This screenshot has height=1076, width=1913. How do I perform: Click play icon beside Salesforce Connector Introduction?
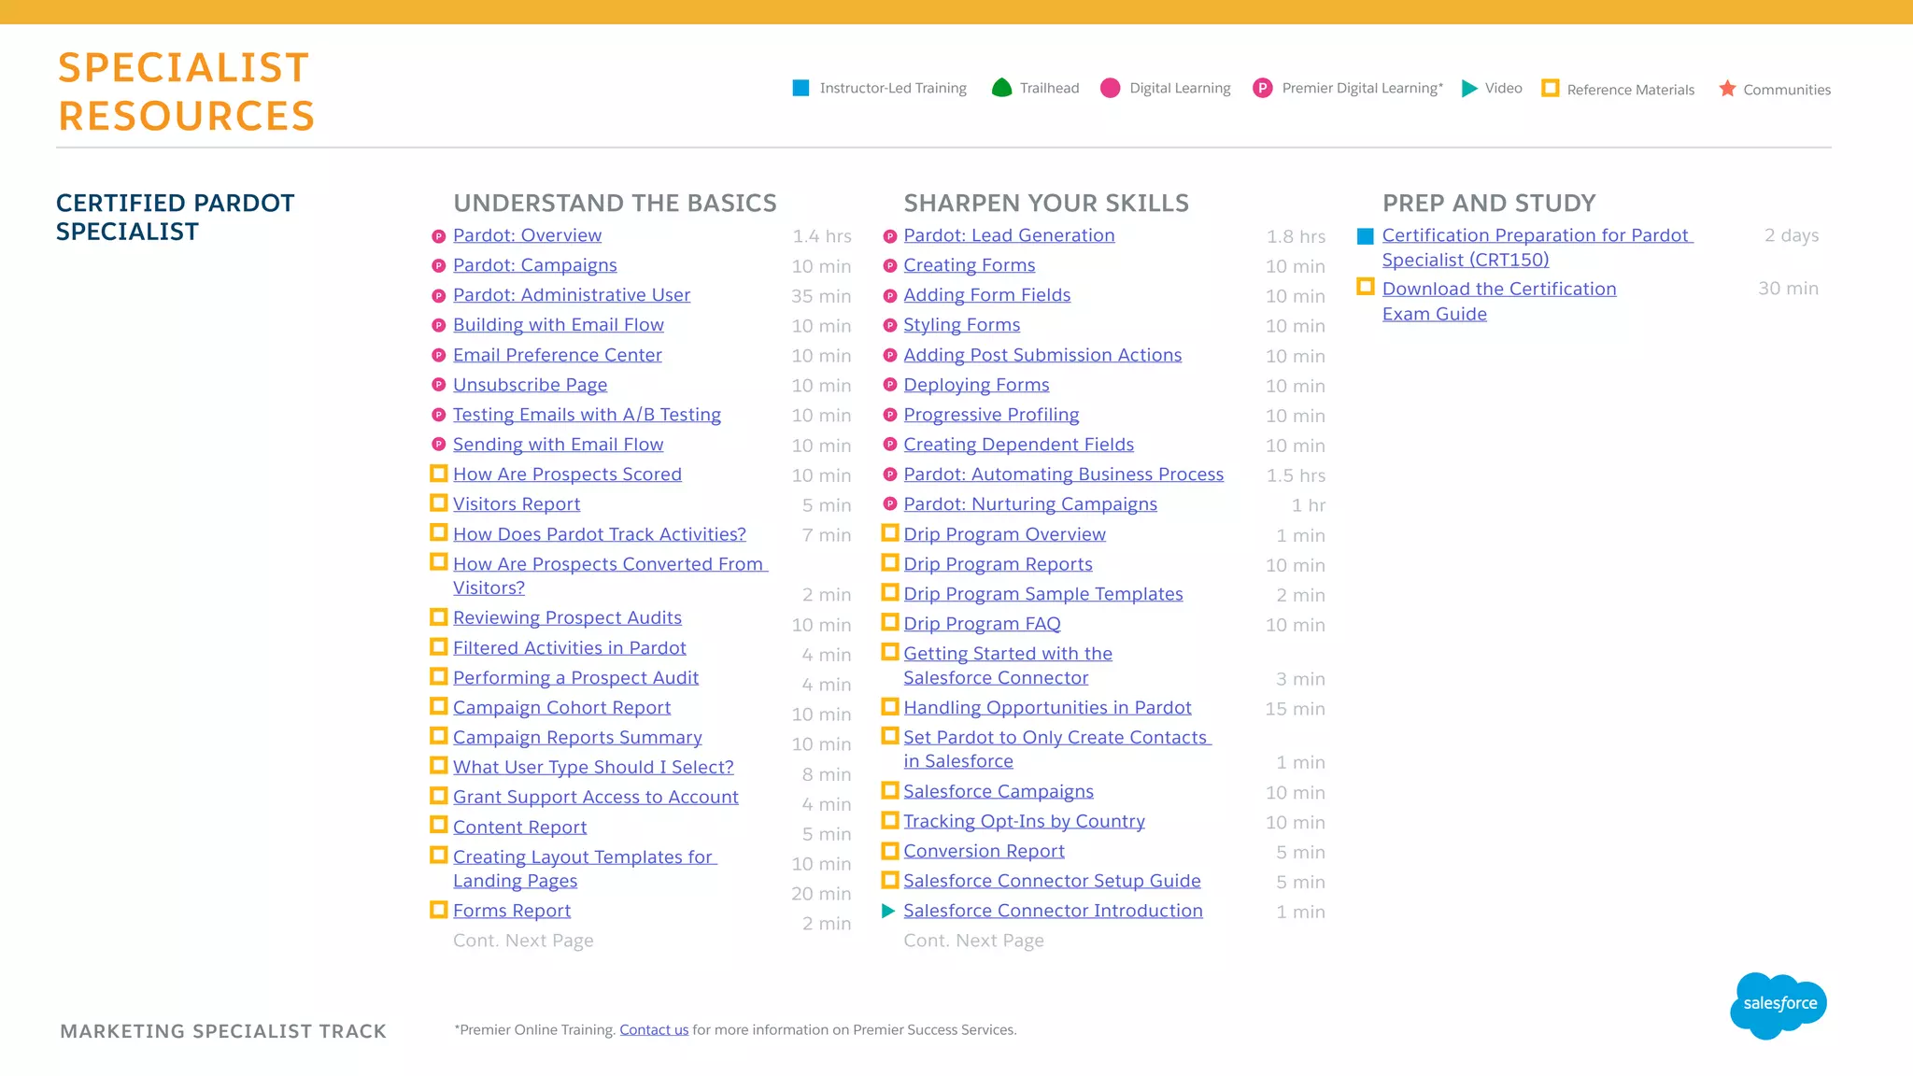click(x=889, y=911)
